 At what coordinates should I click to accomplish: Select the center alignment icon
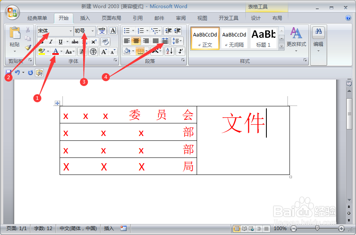coord(136,41)
